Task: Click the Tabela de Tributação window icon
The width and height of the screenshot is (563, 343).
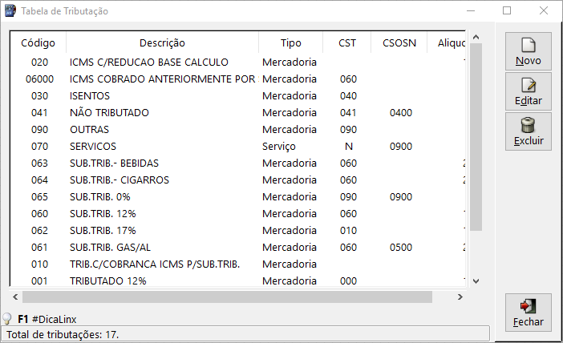Action: 10,11
